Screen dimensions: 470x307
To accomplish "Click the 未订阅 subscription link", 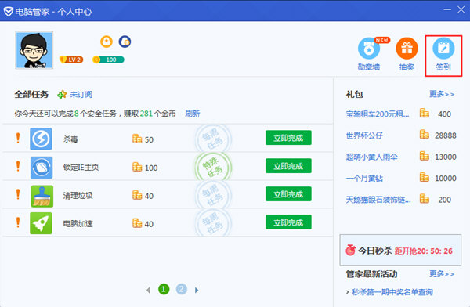I will pos(81,95).
